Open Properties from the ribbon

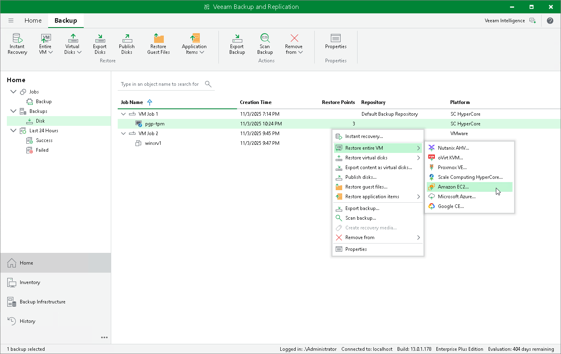tap(336, 42)
